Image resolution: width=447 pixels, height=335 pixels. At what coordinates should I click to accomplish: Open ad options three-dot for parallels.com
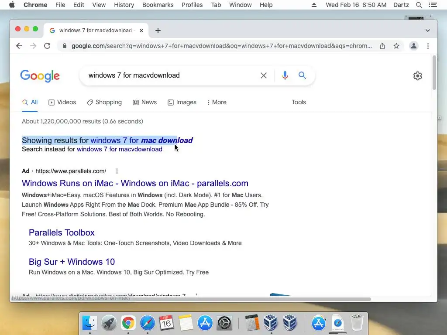pyautogui.click(x=117, y=171)
